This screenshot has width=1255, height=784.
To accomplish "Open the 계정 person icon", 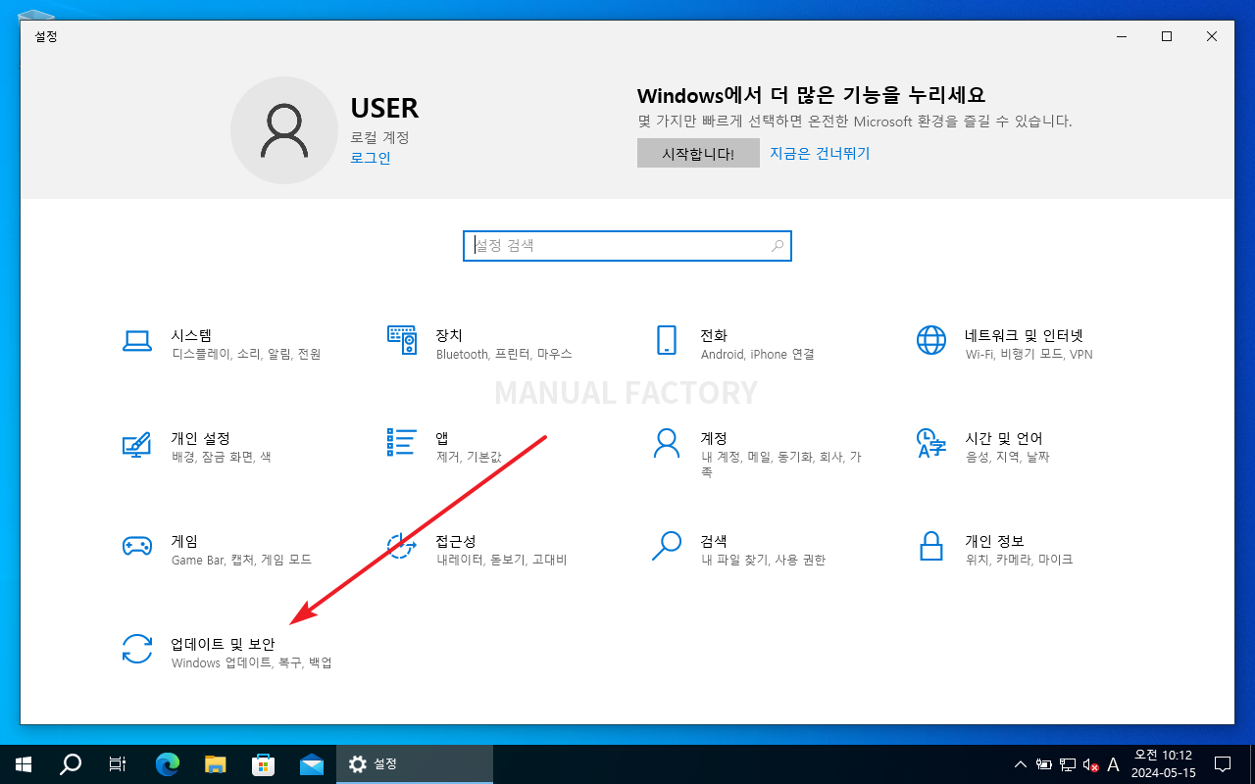I will (667, 443).
